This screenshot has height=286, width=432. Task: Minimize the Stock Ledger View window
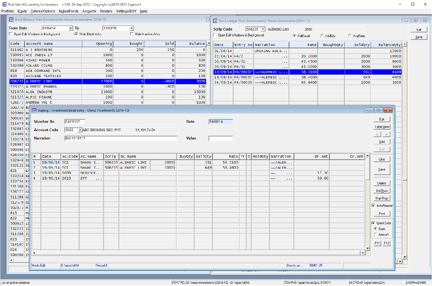click(x=406, y=21)
